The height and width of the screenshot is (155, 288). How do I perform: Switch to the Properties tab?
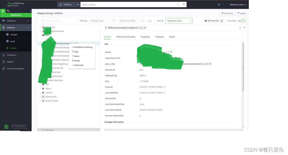click(x=145, y=37)
